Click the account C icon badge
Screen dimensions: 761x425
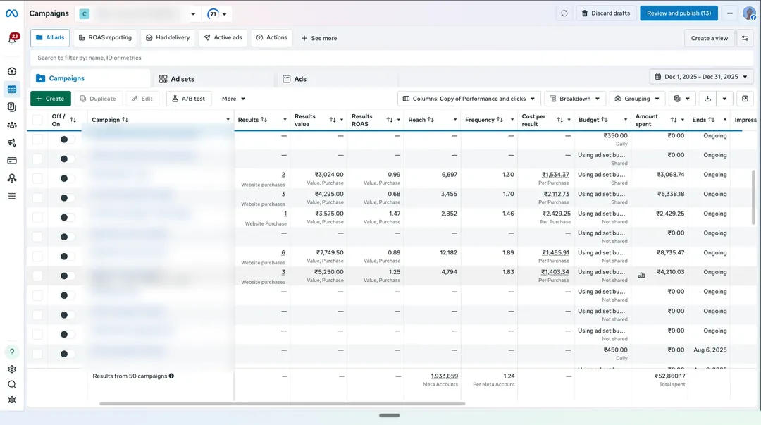point(85,13)
